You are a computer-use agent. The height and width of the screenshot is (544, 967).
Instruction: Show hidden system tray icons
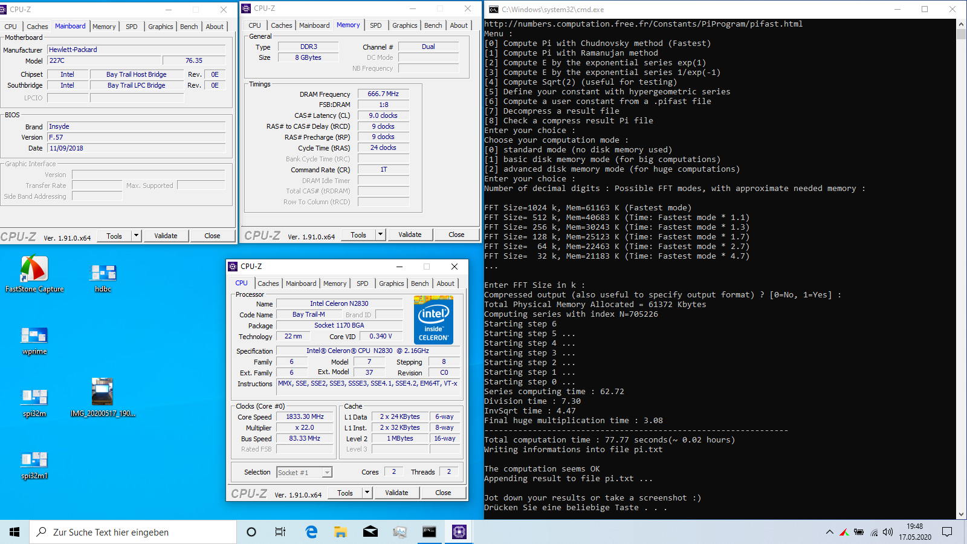pyautogui.click(x=829, y=533)
